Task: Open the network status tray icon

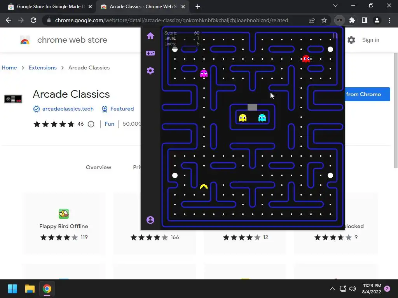Action: [x=343, y=289]
